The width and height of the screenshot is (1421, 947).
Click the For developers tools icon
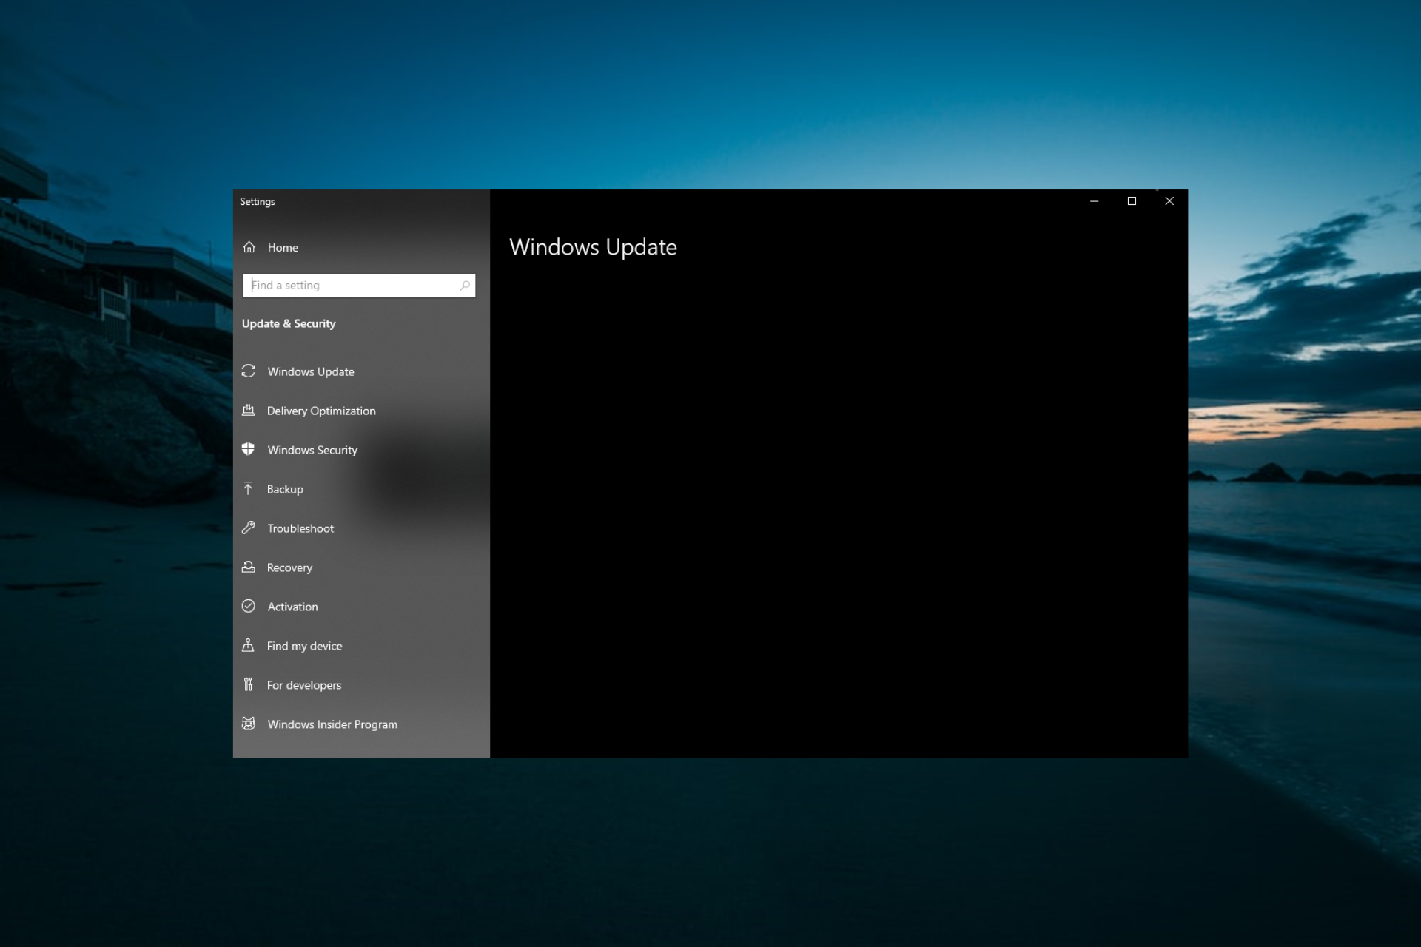pyautogui.click(x=248, y=684)
